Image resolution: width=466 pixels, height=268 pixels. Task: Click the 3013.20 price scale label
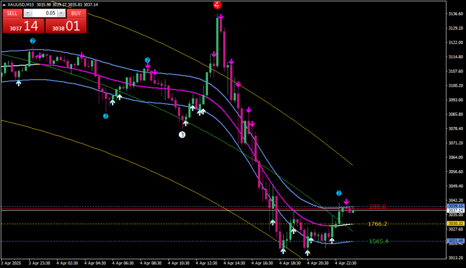pos(456,258)
